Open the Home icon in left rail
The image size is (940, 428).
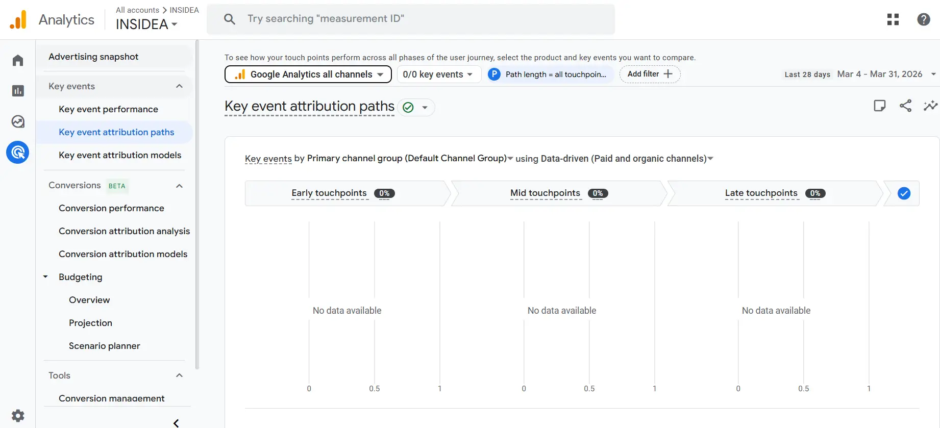point(18,61)
